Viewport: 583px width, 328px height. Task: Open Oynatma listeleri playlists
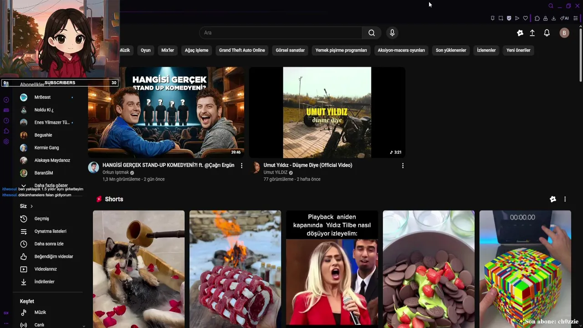click(50, 231)
